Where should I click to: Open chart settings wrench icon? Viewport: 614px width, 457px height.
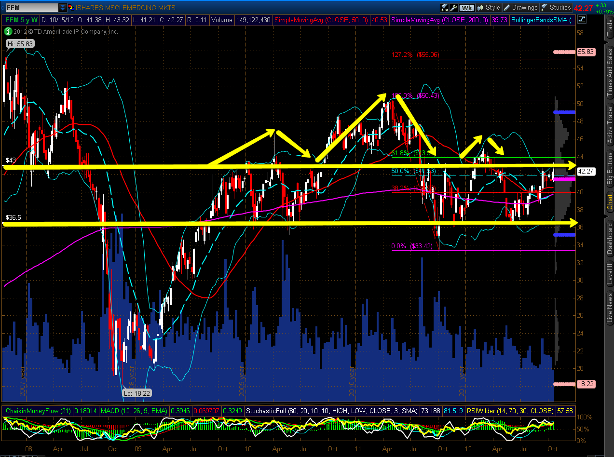coord(454,8)
